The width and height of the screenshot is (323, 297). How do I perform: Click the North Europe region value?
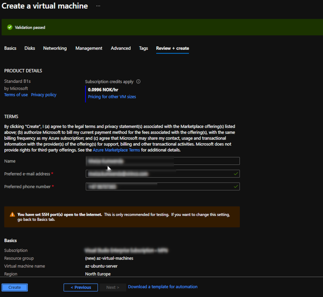pyautogui.click(x=98, y=274)
